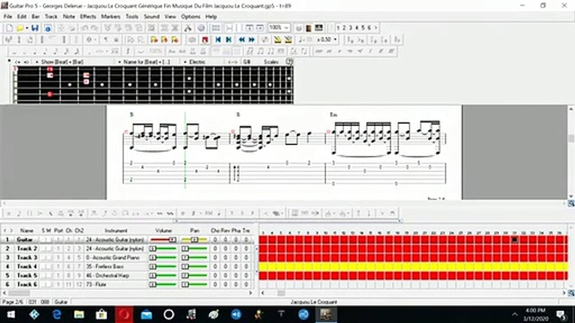
Task: Open the Opera browser from the taskbar
Action: point(124,314)
